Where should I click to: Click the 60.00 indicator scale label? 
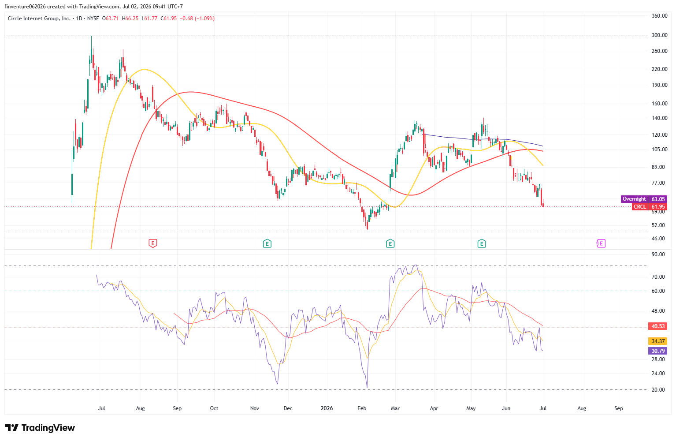658,291
